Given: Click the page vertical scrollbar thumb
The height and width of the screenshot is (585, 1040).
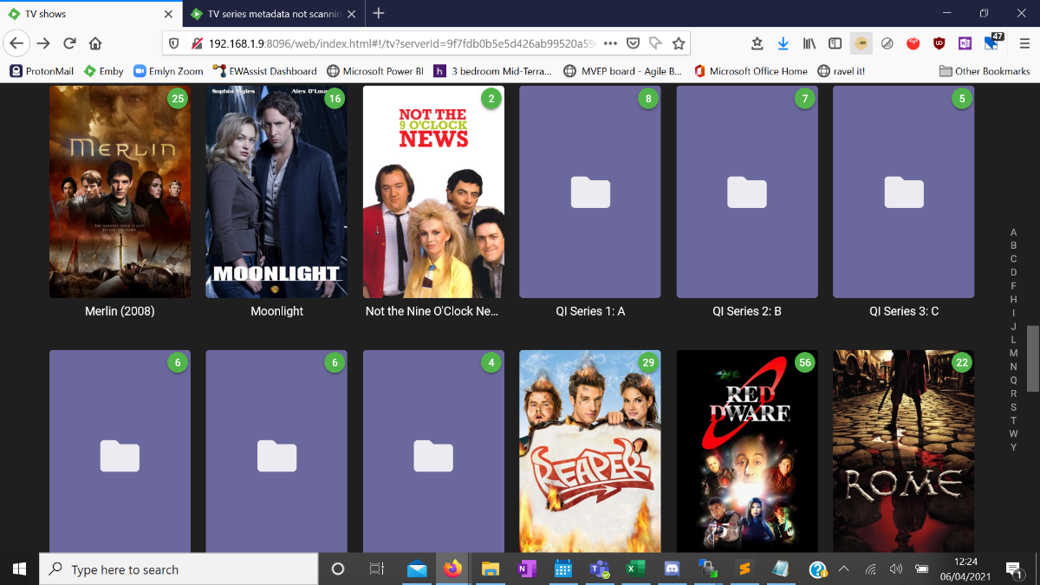Looking at the screenshot, I should [1032, 359].
